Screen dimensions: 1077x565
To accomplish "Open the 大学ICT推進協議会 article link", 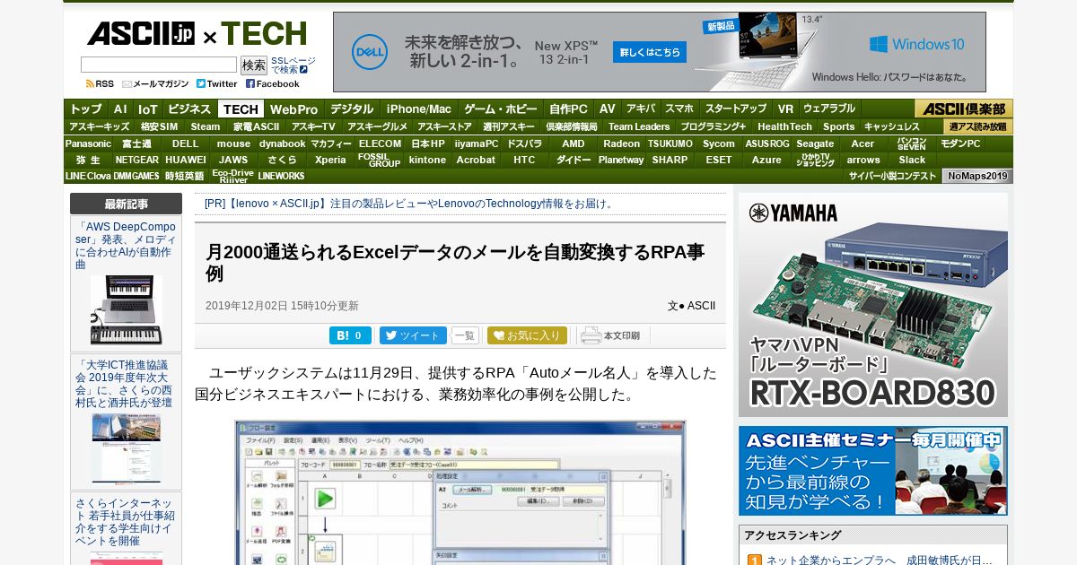I will 125,384.
